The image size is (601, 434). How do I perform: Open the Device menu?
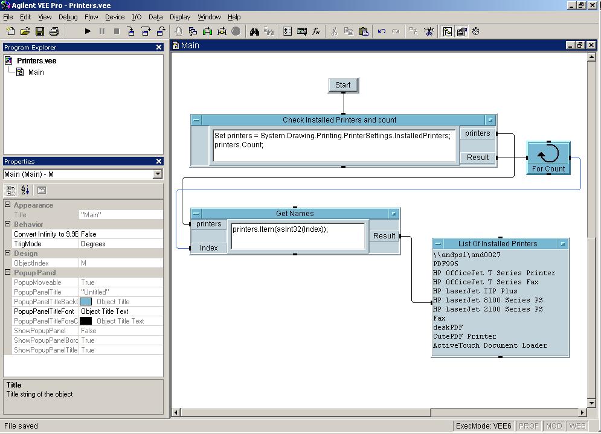pos(115,17)
